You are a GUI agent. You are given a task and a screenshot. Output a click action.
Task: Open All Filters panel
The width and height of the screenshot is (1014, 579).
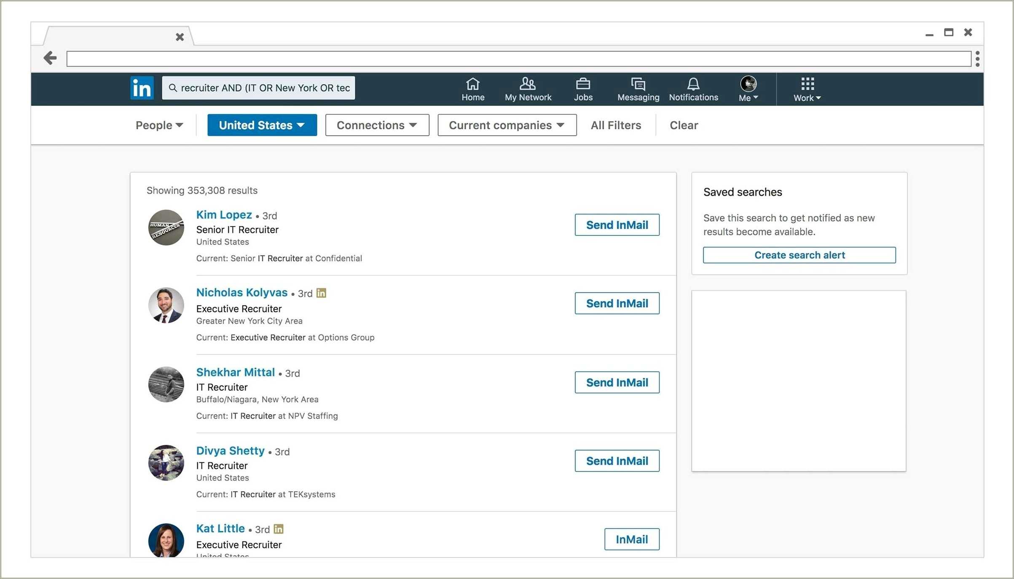click(615, 125)
